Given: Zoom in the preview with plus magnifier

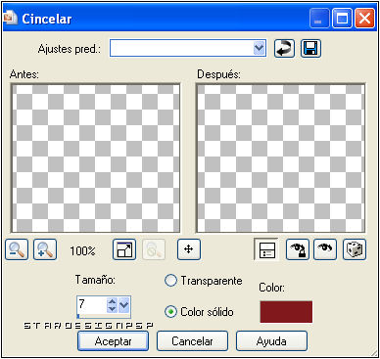Looking at the screenshot, I should pos(45,249).
